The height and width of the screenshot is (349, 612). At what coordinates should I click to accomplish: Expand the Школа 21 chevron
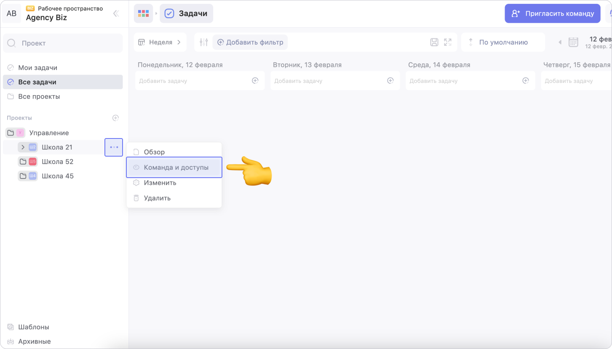[23, 147]
